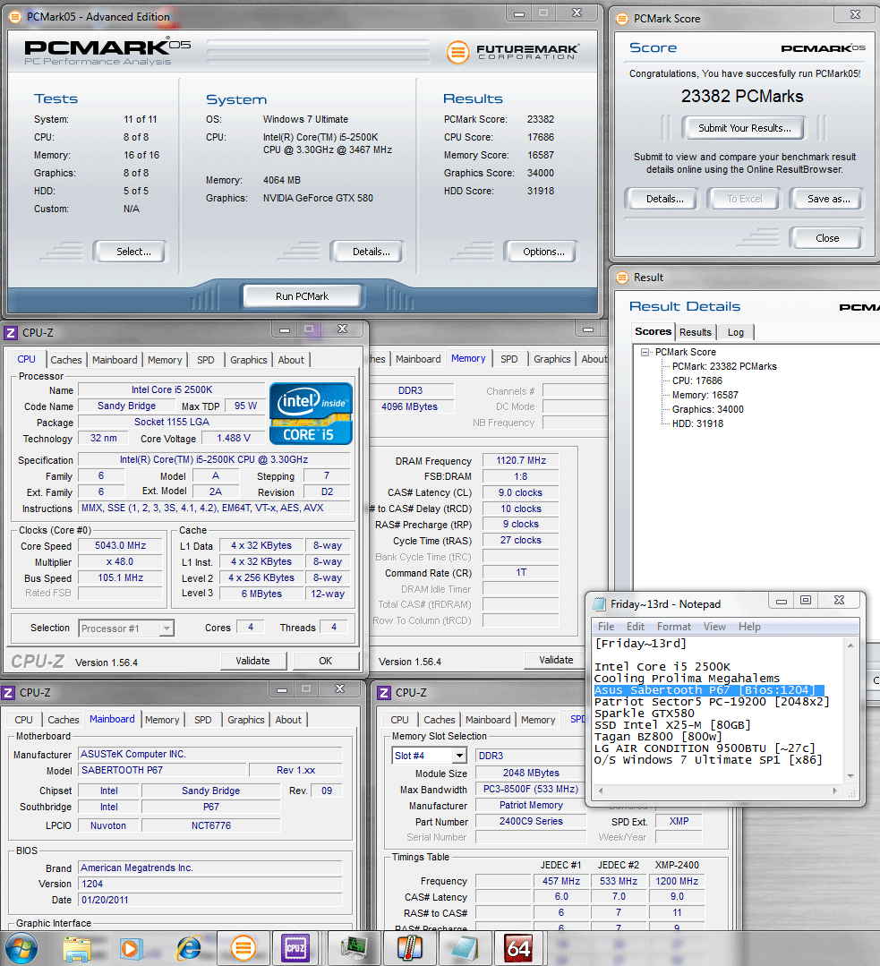Open the red 64 taskbar icon
Screen dimensions: 880x966
pos(517,949)
